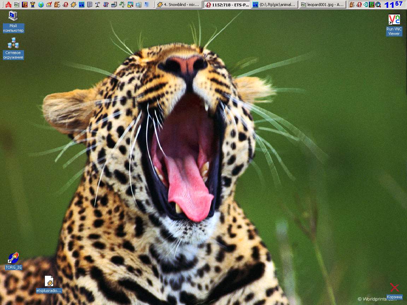This screenshot has height=305, width=407.
Task: Open Opera browser from quick launch bar
Action: [65, 5]
